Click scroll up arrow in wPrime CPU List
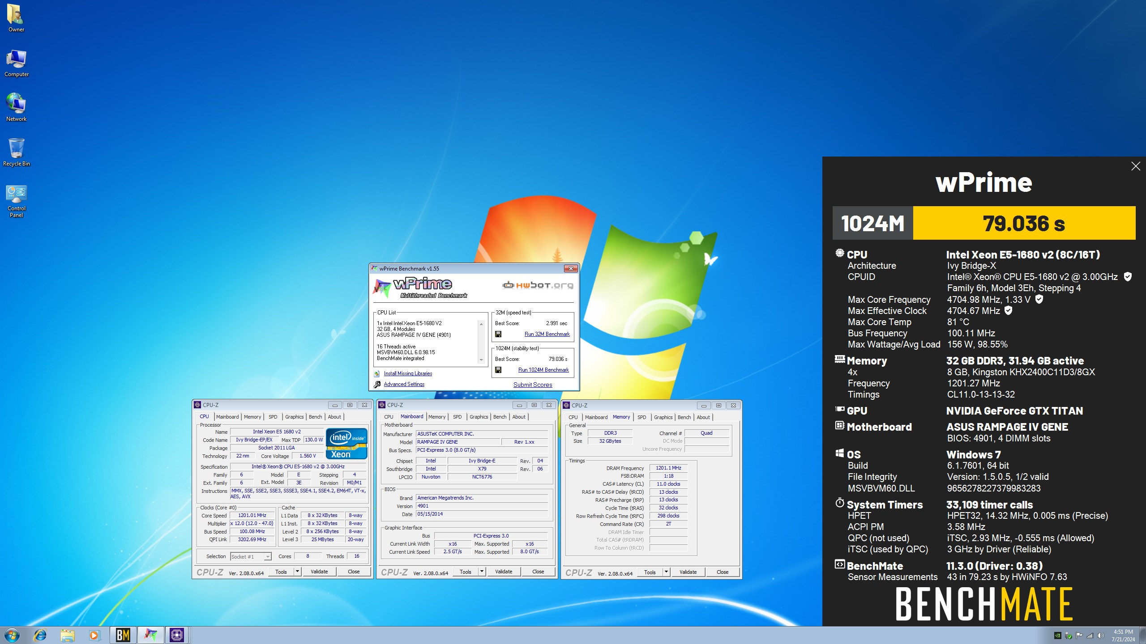The width and height of the screenshot is (1146, 644). [x=481, y=324]
